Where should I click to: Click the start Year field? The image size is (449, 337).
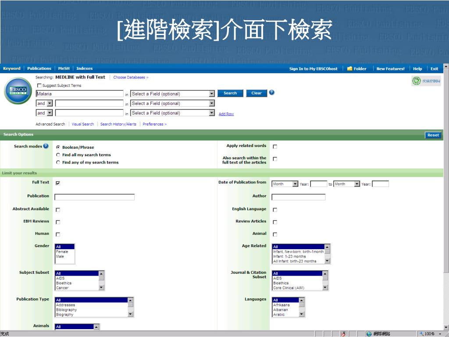coord(319,184)
